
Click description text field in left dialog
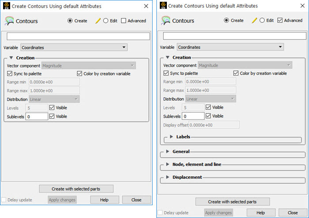point(78,36)
